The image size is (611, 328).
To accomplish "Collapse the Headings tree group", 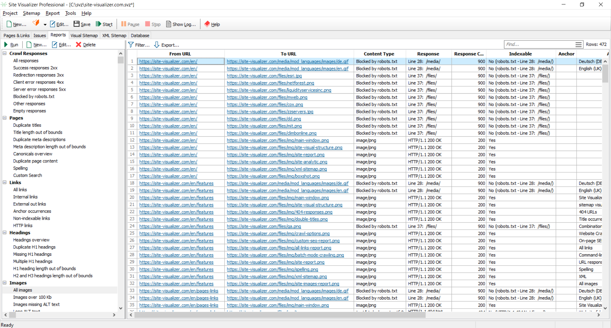I will click(5, 233).
